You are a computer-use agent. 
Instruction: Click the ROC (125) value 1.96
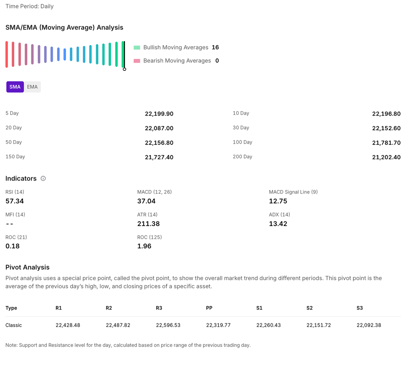point(144,246)
